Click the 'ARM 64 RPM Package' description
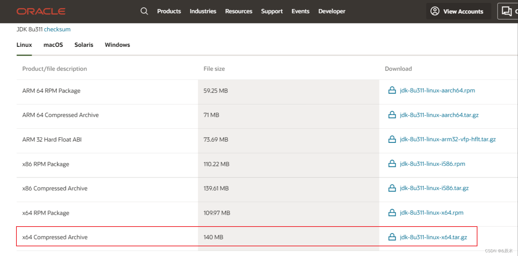The width and height of the screenshot is (518, 256). 51,90
